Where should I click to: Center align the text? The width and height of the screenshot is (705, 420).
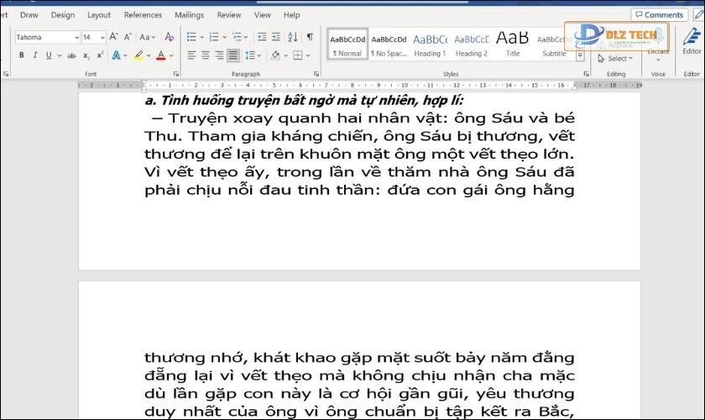(x=206, y=55)
